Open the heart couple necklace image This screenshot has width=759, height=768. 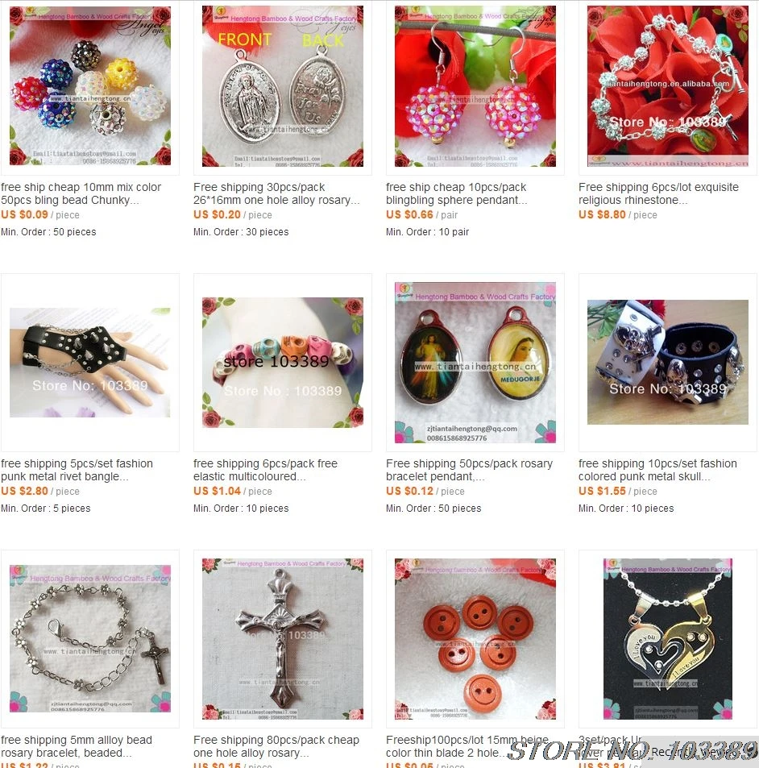[667, 639]
